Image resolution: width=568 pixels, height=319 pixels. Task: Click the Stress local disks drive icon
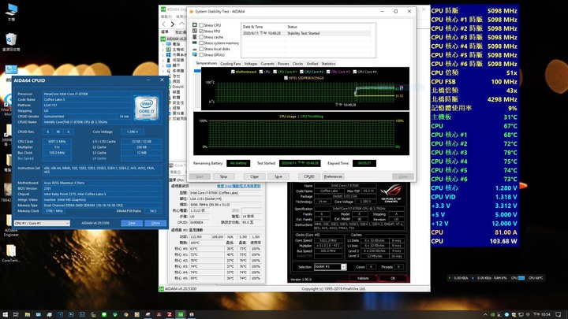pyautogui.click(x=195, y=49)
